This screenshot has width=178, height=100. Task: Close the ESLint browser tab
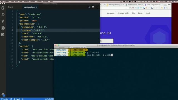[162, 5]
